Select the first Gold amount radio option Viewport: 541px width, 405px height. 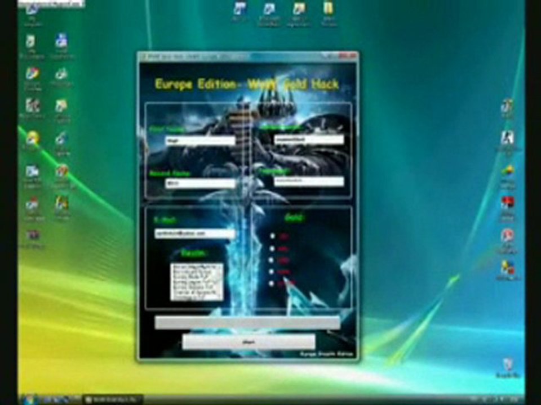pyautogui.click(x=272, y=236)
